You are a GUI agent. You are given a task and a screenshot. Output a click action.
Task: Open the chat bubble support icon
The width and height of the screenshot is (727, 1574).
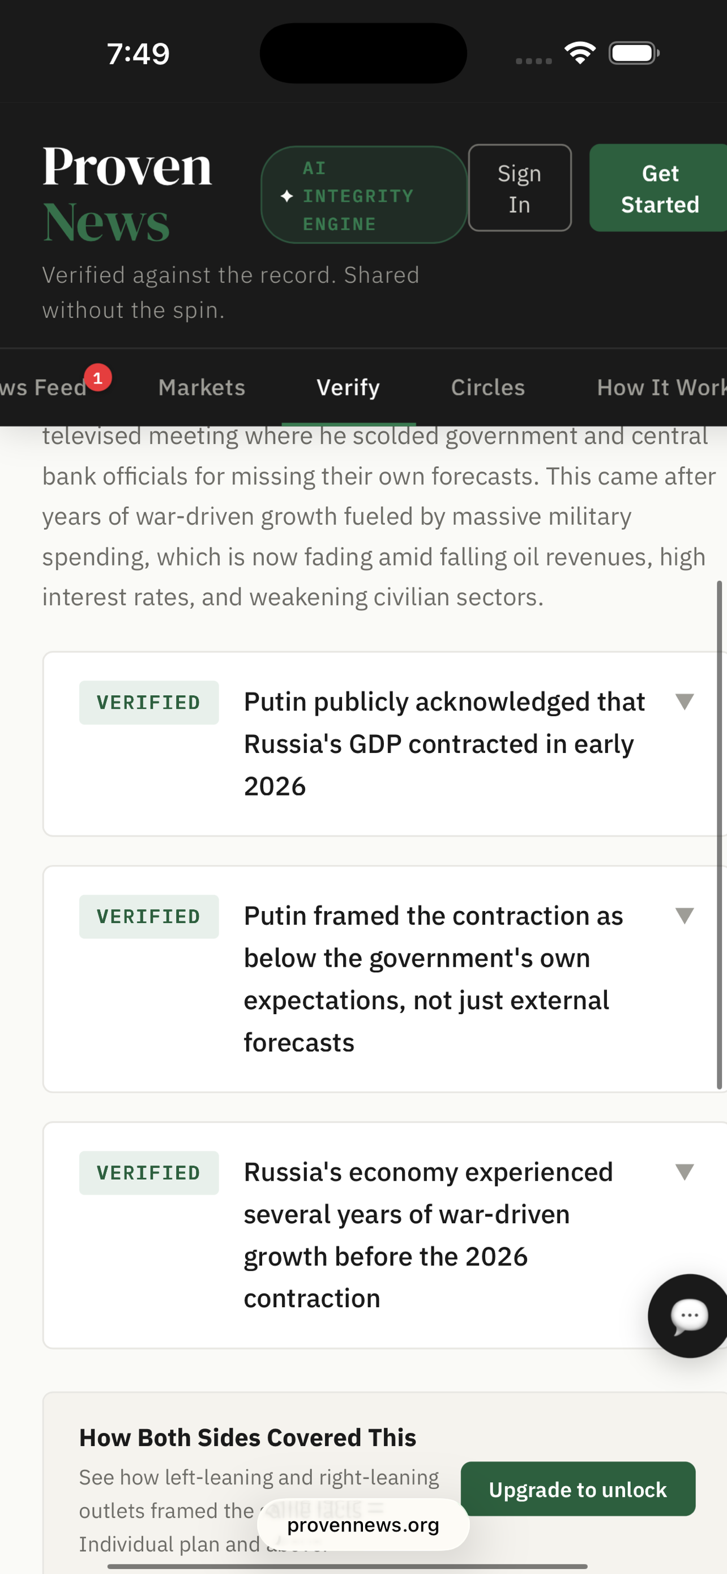[x=688, y=1316]
